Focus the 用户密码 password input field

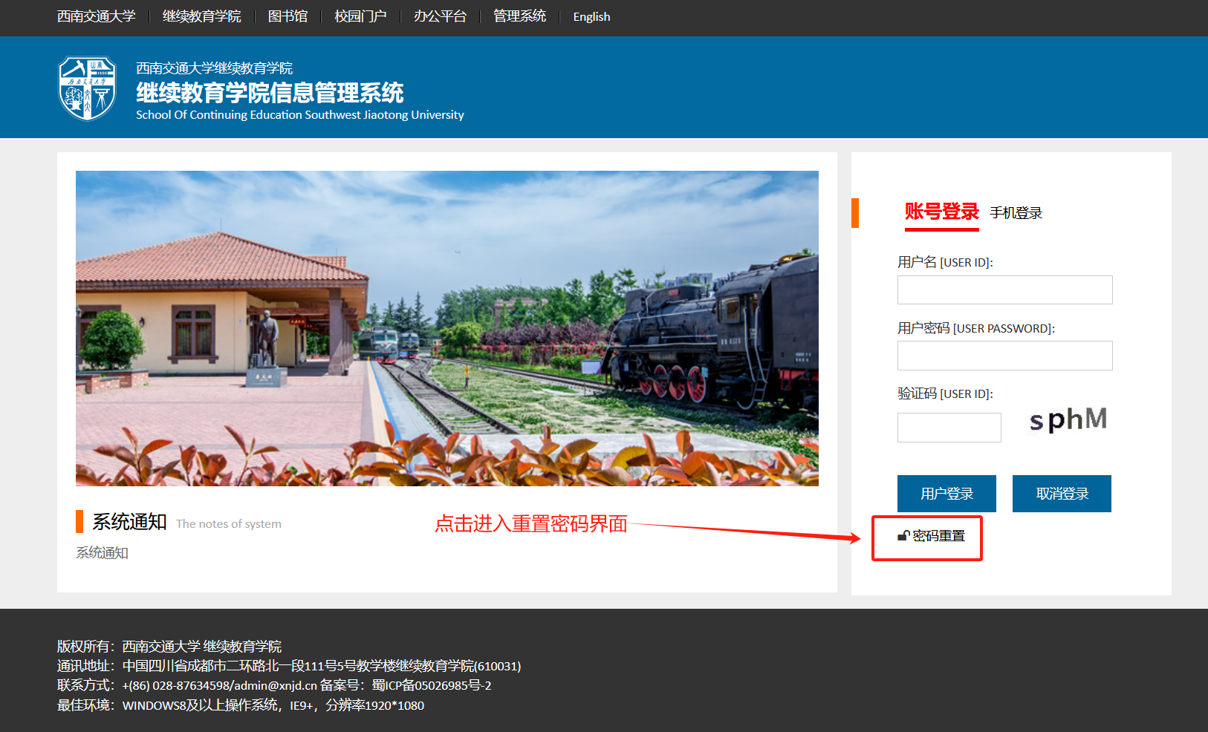pos(1004,356)
